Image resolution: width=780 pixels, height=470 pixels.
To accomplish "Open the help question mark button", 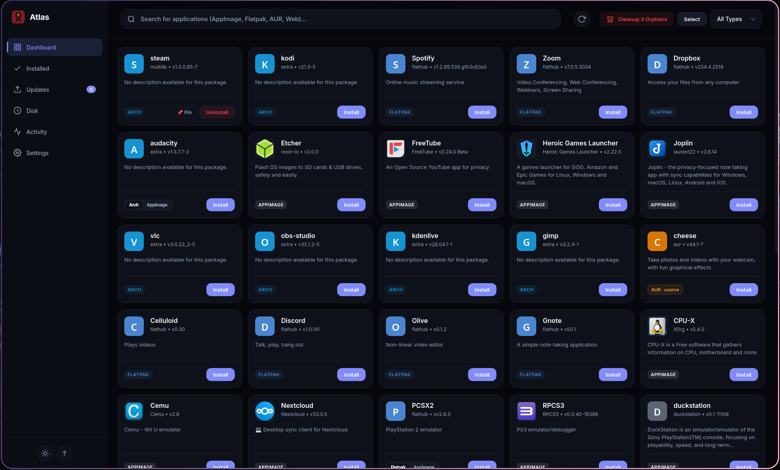I will tap(65, 453).
